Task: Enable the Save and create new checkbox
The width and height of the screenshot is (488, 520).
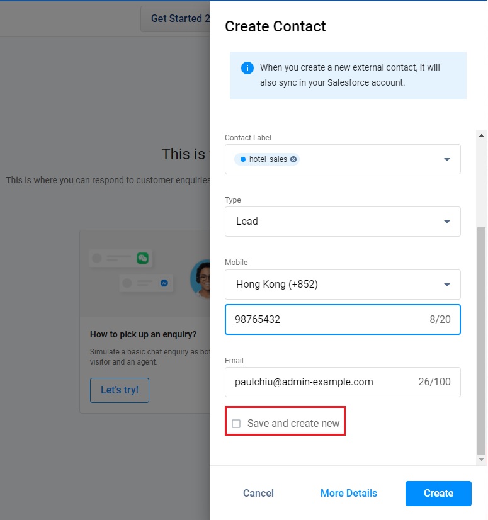Action: click(236, 424)
